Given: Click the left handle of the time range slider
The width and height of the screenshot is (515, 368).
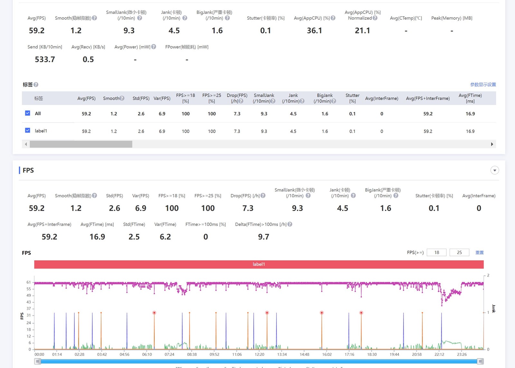Looking at the screenshot, I should pyautogui.click(x=38, y=361).
